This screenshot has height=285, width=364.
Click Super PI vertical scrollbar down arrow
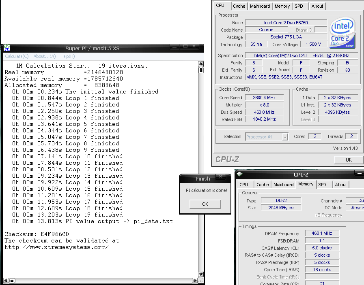pos(201,274)
